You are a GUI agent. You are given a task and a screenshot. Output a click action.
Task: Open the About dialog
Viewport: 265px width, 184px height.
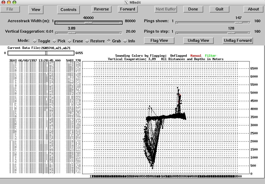(x=253, y=9)
